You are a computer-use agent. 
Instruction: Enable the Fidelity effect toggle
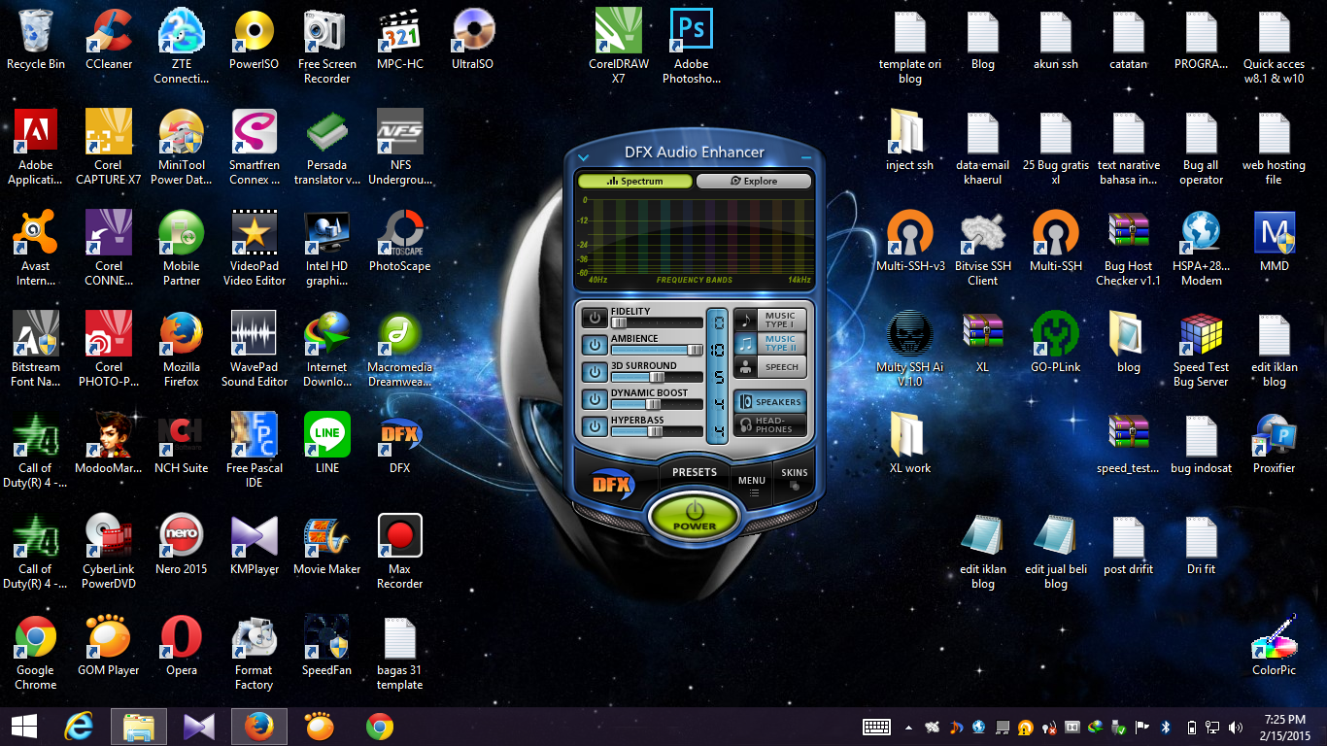(x=593, y=317)
